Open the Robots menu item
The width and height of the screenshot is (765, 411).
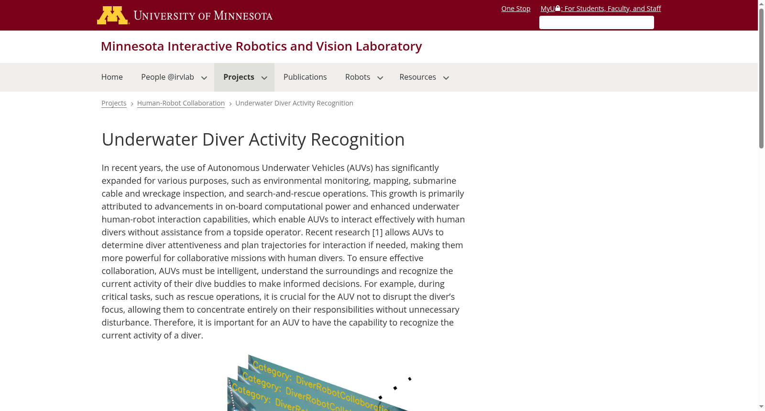pyautogui.click(x=358, y=77)
